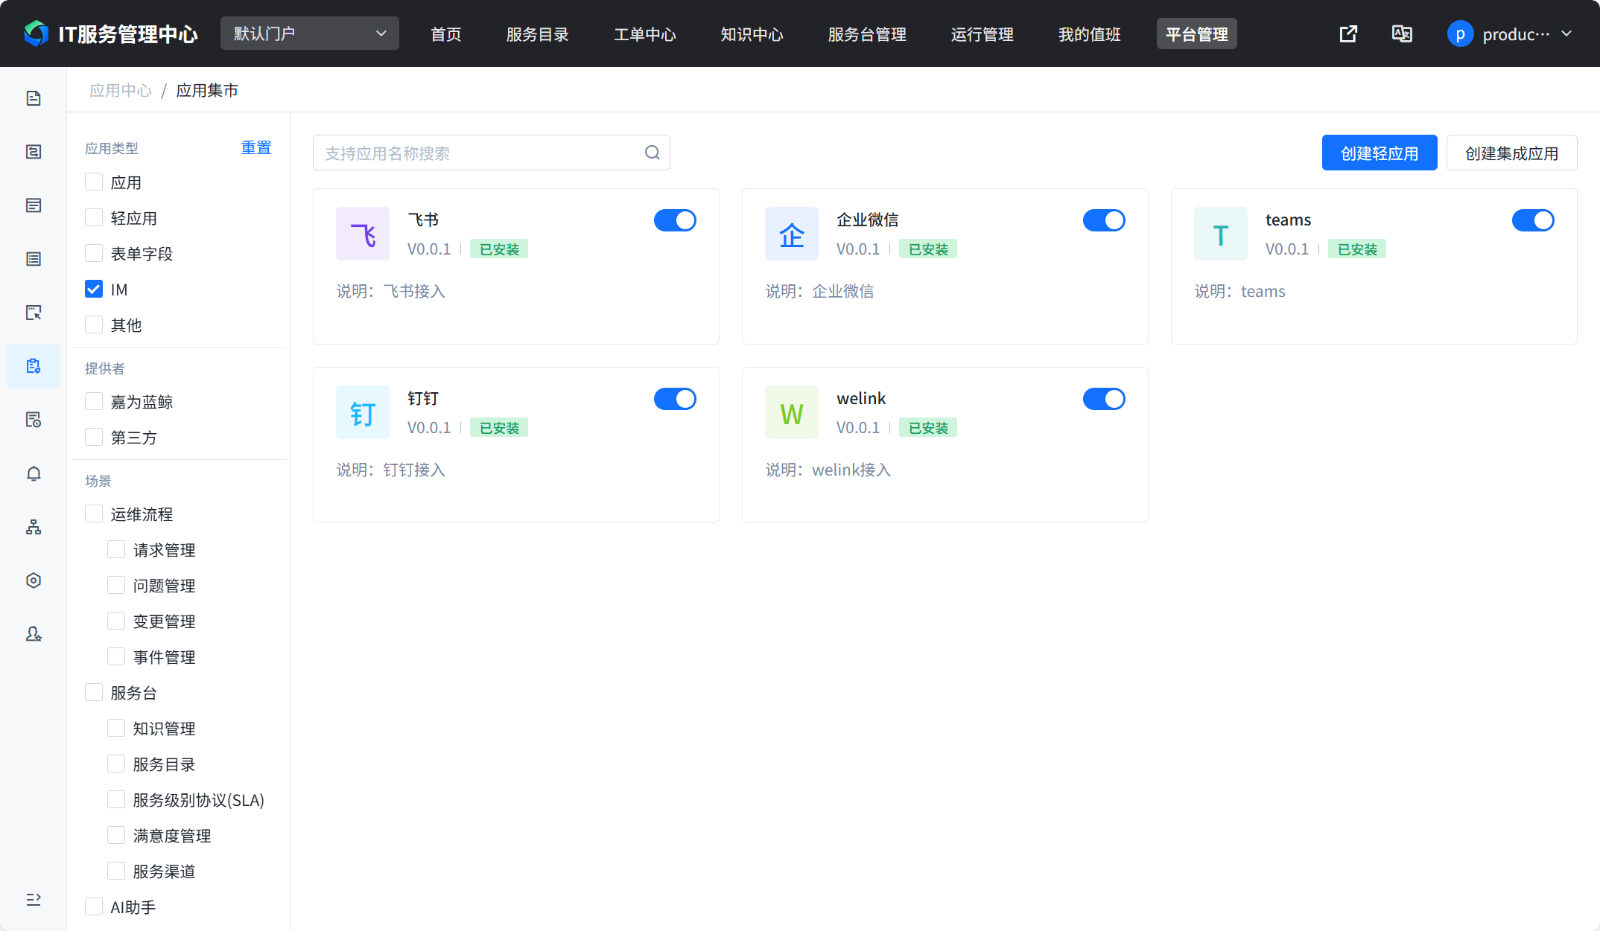
Task: Select the organization structure icon in sidebar
Action: tap(33, 527)
